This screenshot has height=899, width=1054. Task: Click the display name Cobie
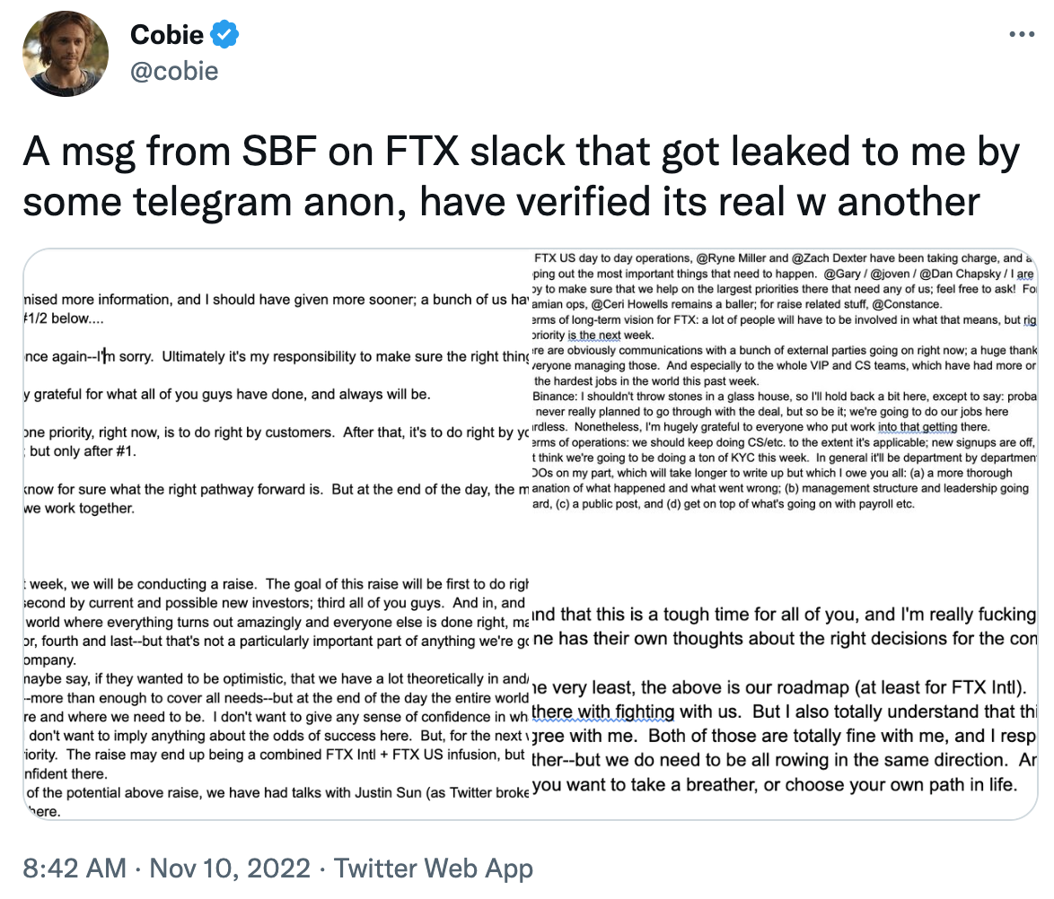point(168,35)
